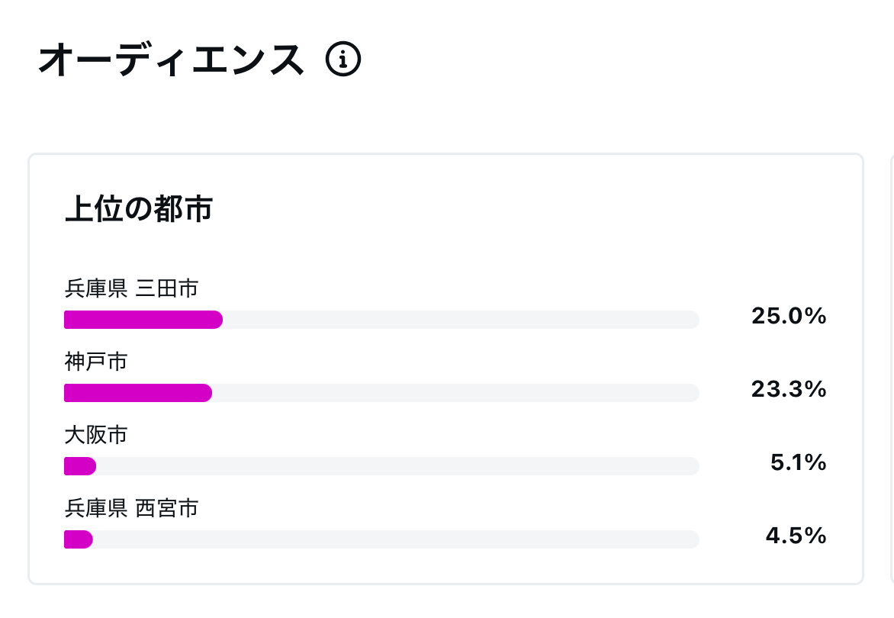Click the gray track of 西宮市 bar
This screenshot has width=894, height=618.
click(x=396, y=539)
